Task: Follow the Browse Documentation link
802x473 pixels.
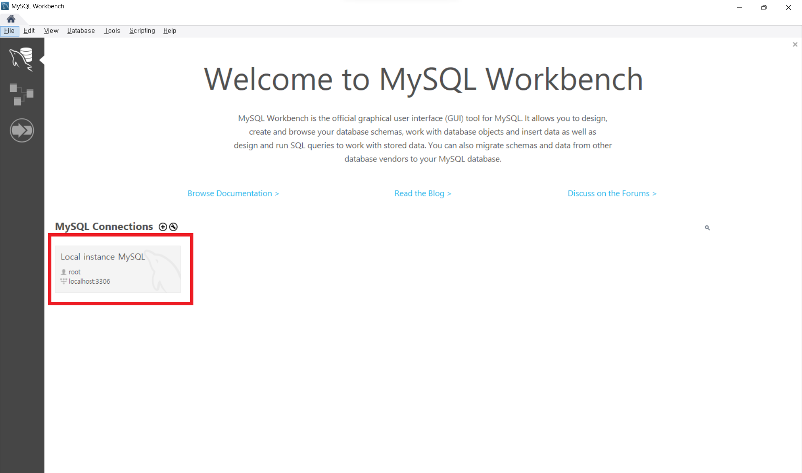Action: pos(233,193)
